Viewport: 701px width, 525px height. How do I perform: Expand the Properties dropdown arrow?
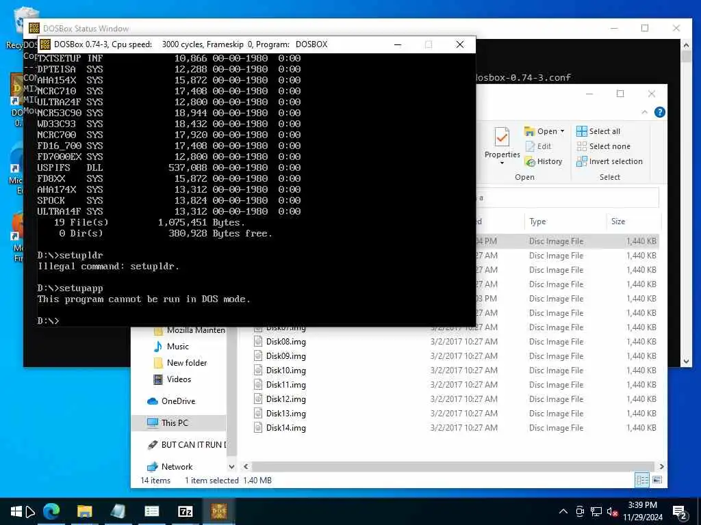pyautogui.click(x=502, y=163)
